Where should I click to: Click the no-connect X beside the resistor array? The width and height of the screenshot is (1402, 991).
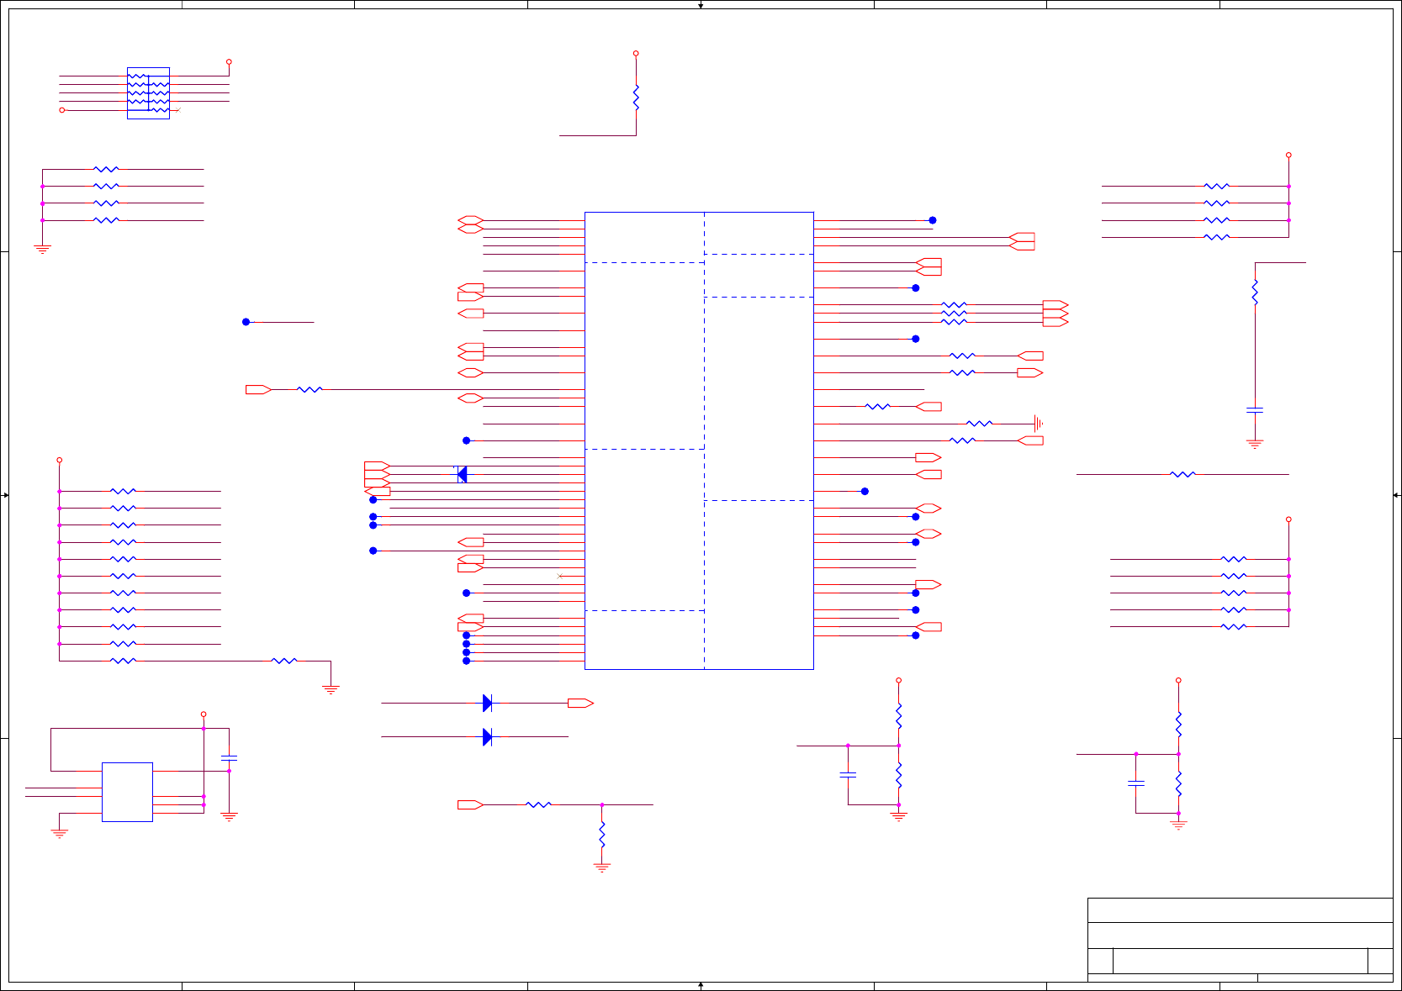pyautogui.click(x=178, y=110)
